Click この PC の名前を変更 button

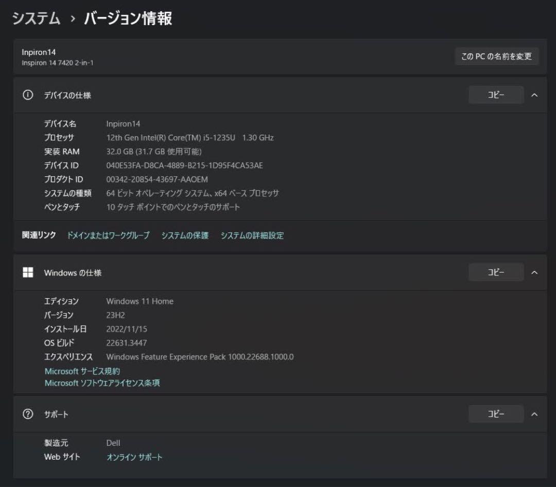[496, 57]
